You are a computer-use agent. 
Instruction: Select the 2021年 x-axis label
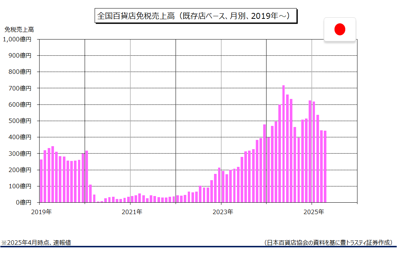(132, 212)
